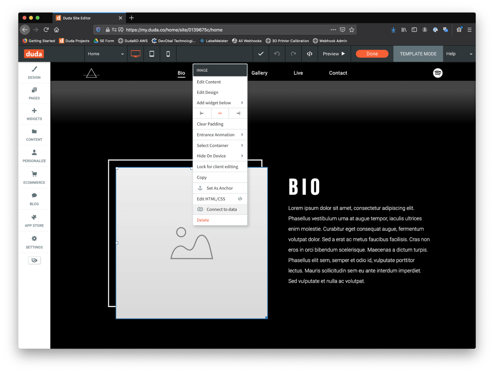Switch to tablet device view

[152, 54]
